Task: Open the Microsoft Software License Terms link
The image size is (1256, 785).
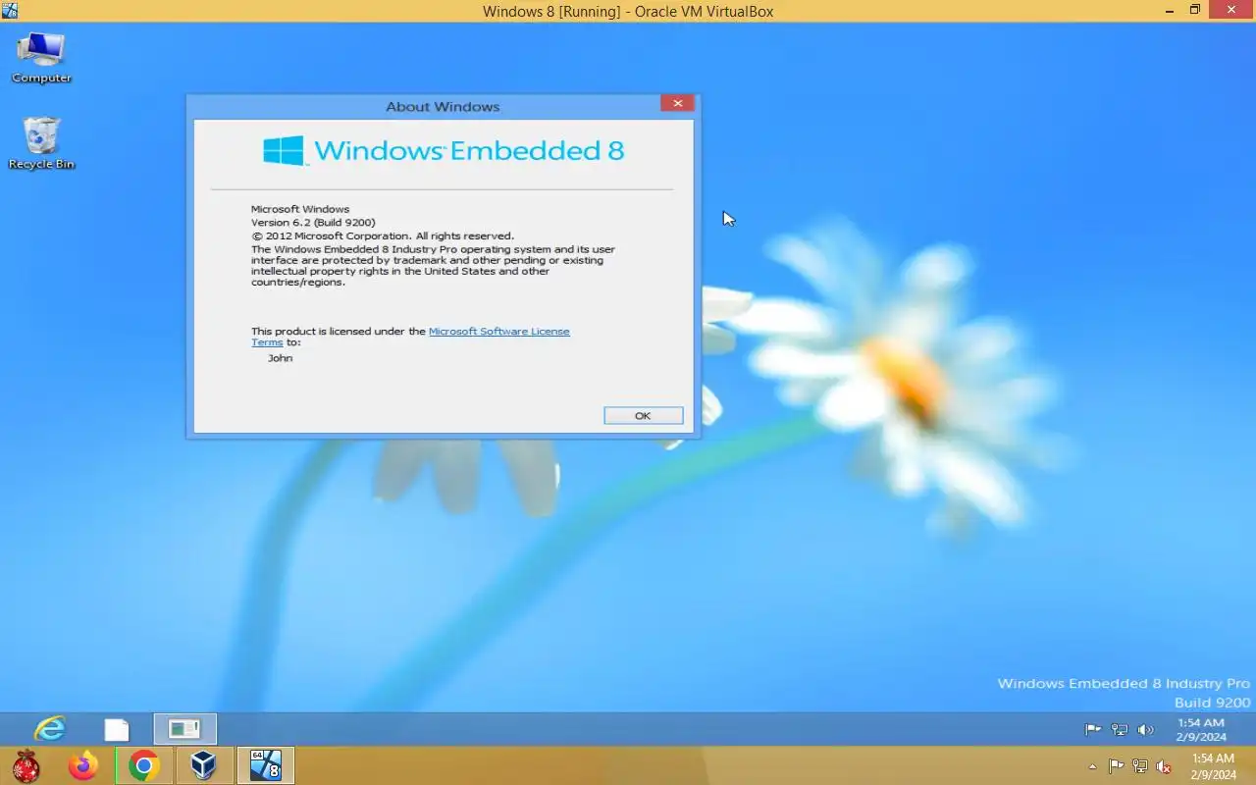Action: click(x=498, y=332)
